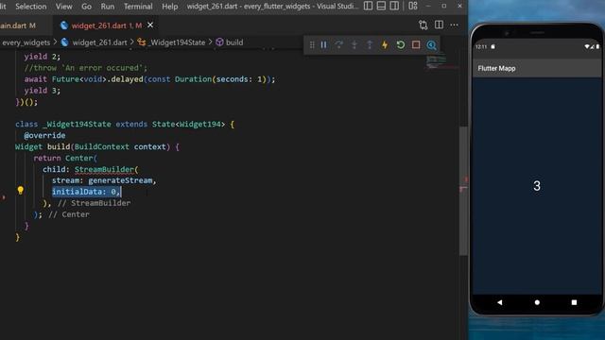Open the source control changes icon in editor
Screen dimensions: 605x340
point(423,25)
